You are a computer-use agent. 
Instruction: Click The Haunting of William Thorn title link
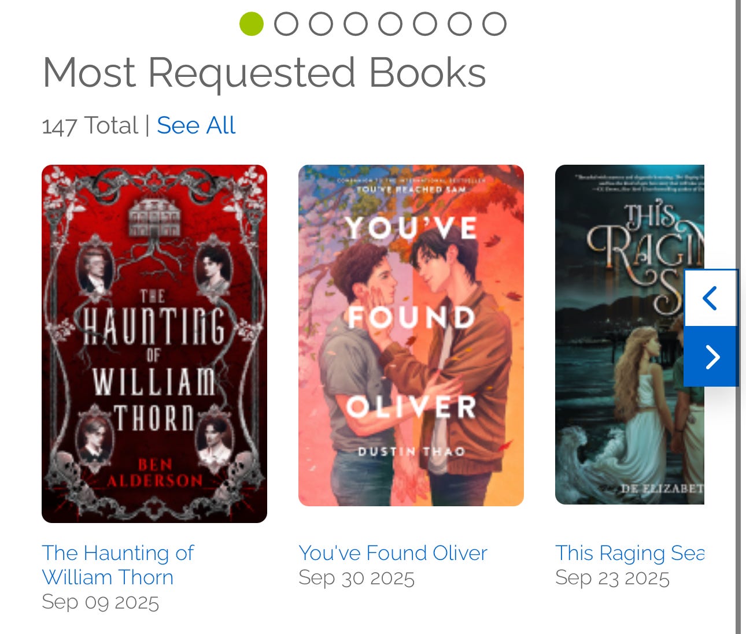[118, 565]
